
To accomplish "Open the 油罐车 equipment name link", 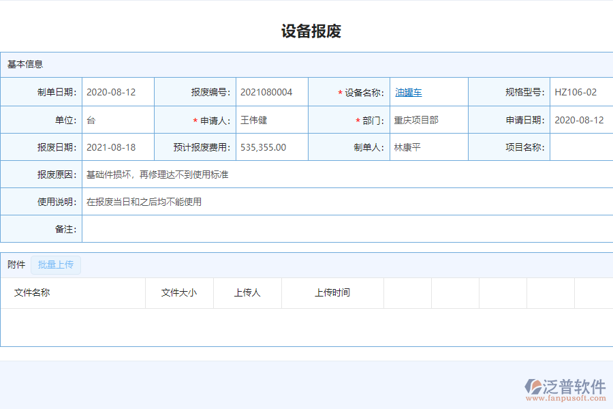I will coord(408,92).
